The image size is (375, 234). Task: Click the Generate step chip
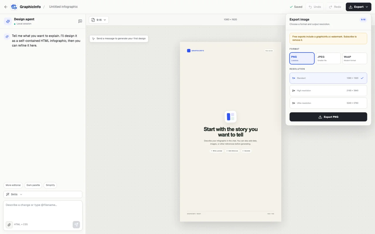246,151
